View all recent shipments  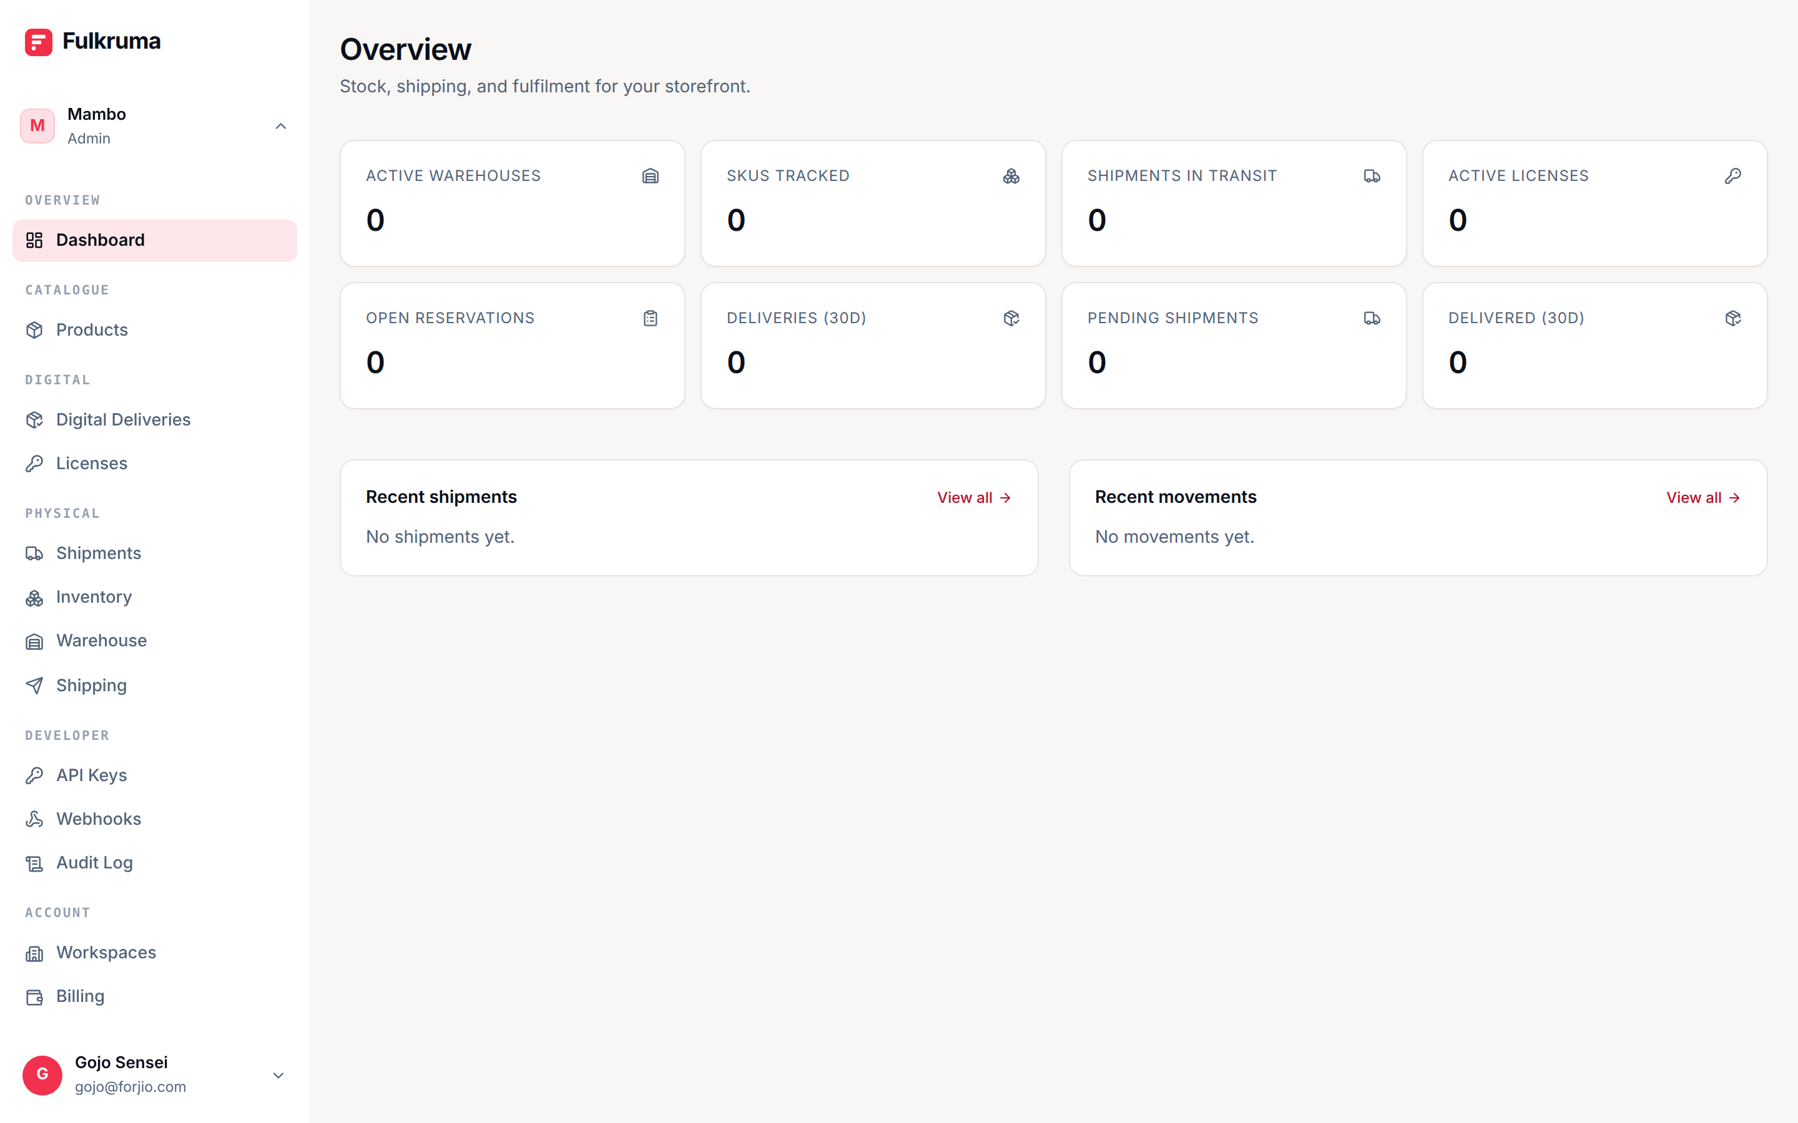[x=974, y=498]
